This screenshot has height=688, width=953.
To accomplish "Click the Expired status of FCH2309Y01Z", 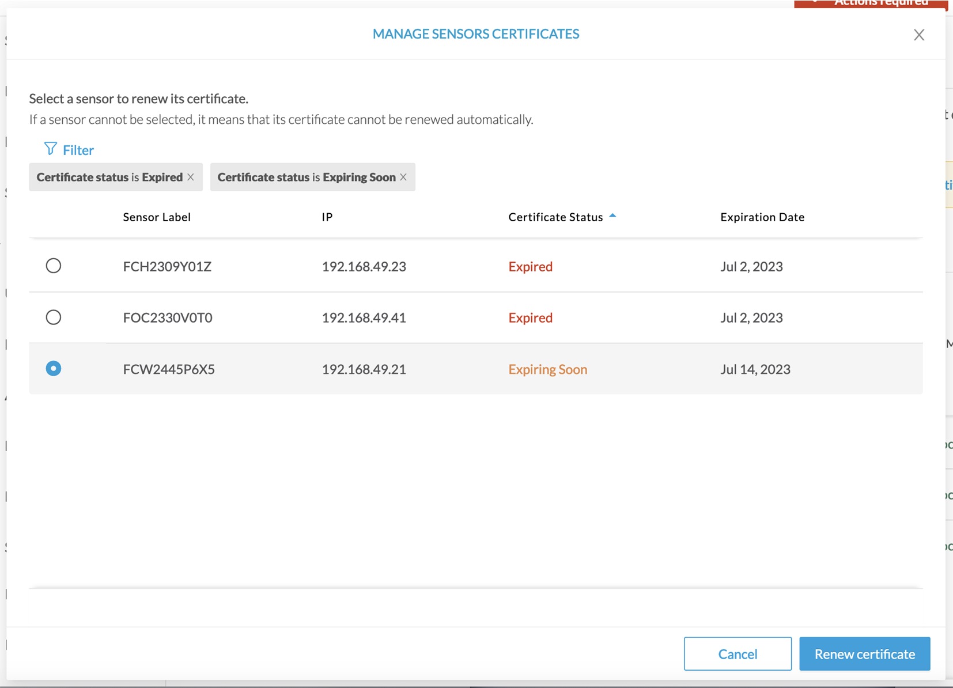I will [530, 267].
